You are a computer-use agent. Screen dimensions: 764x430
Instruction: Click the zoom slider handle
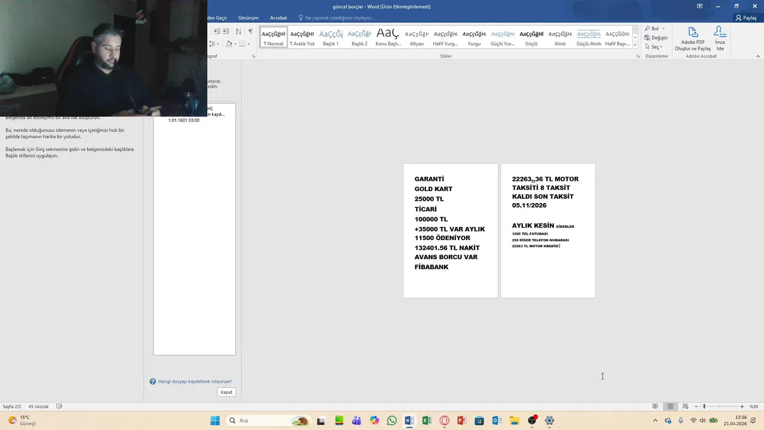click(x=704, y=406)
